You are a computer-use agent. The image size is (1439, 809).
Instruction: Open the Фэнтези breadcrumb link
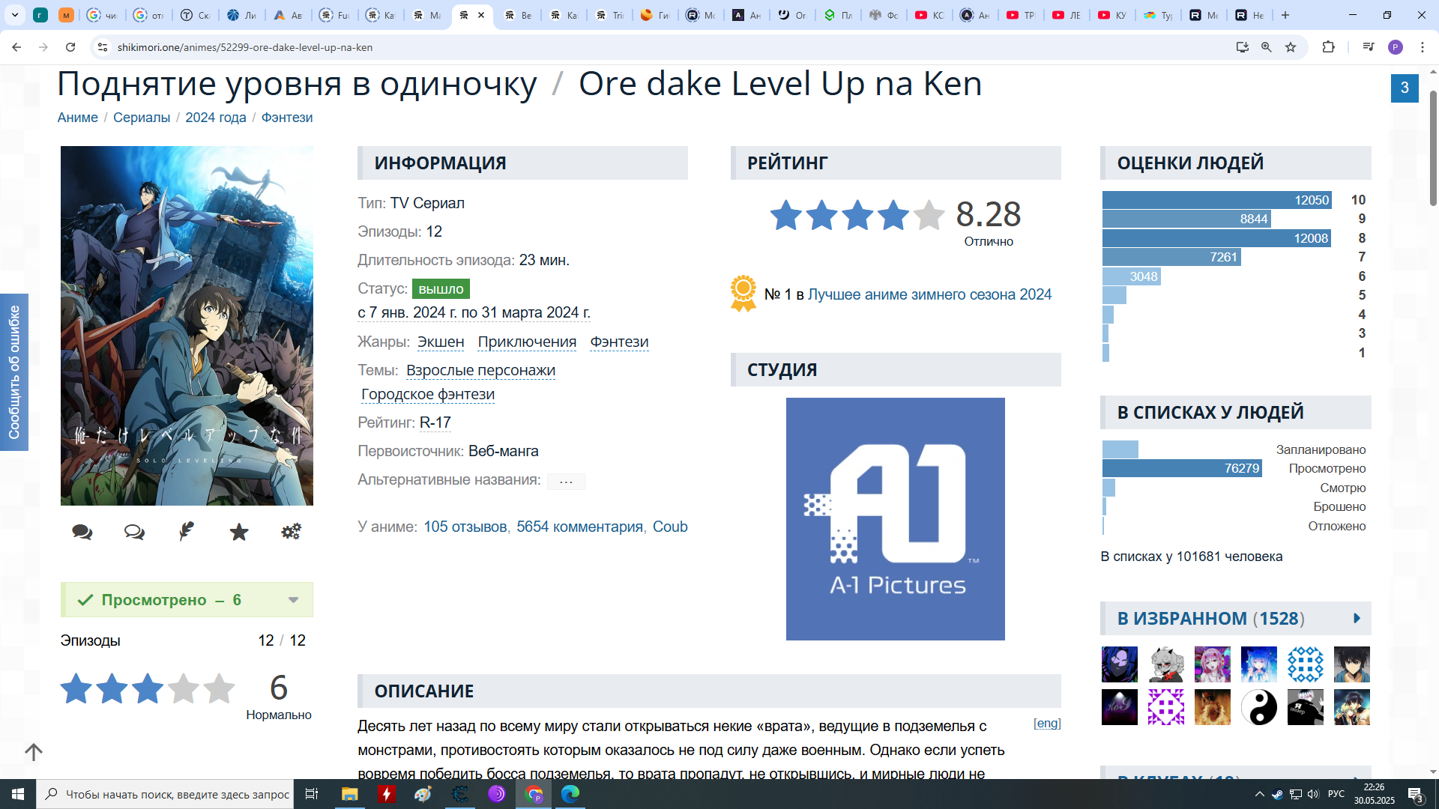287,118
